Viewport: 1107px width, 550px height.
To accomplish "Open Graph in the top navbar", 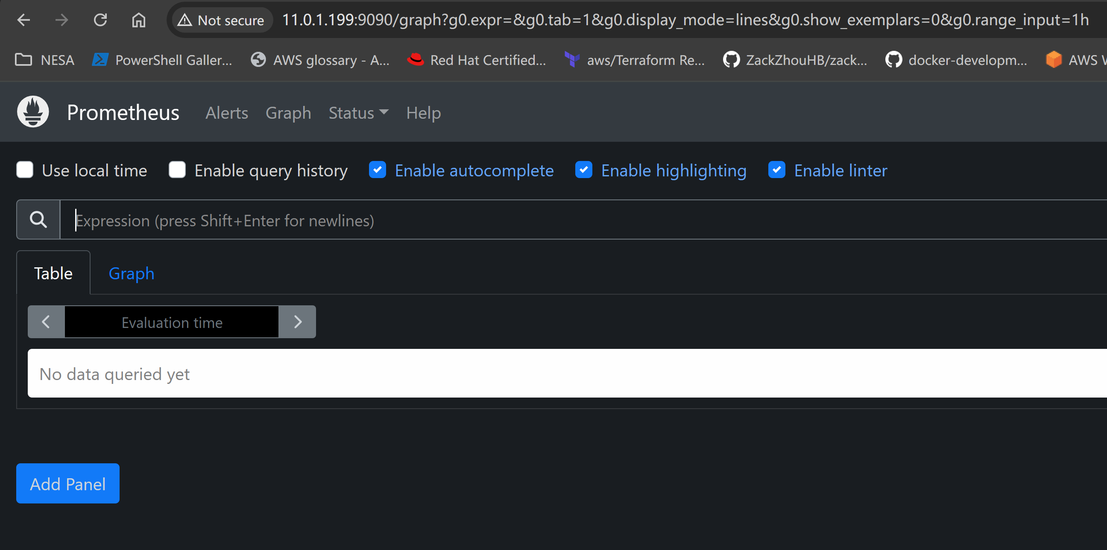I will point(288,113).
